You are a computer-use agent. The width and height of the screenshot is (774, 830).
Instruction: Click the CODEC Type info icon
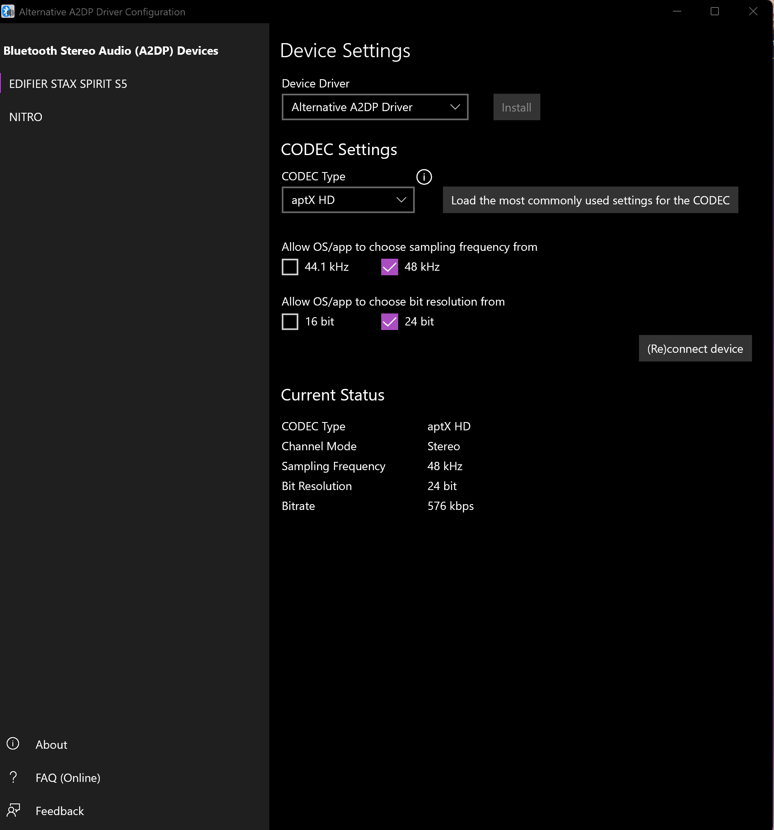tap(424, 177)
